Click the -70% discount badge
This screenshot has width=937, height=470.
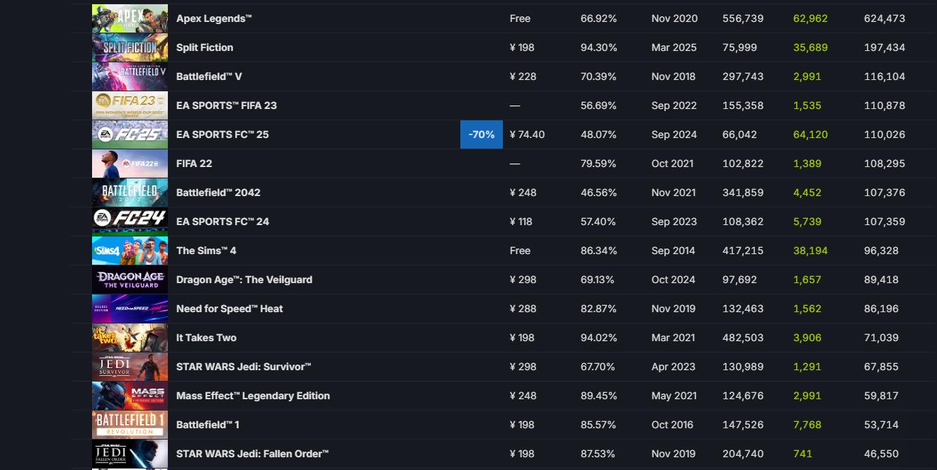(x=481, y=134)
